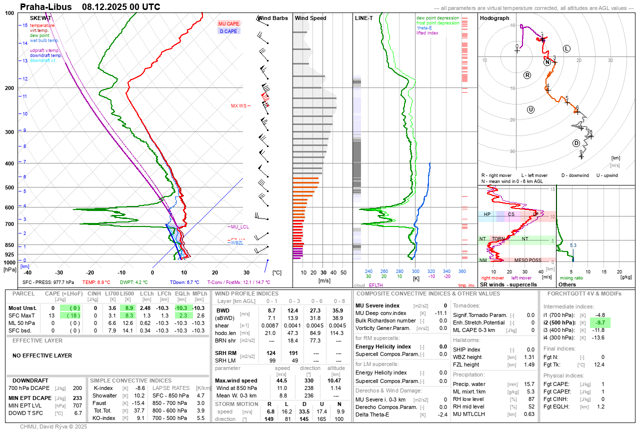Click the Max.wind speed row label
Image resolution: width=640 pixels, height=430 pixels.
[236, 381]
